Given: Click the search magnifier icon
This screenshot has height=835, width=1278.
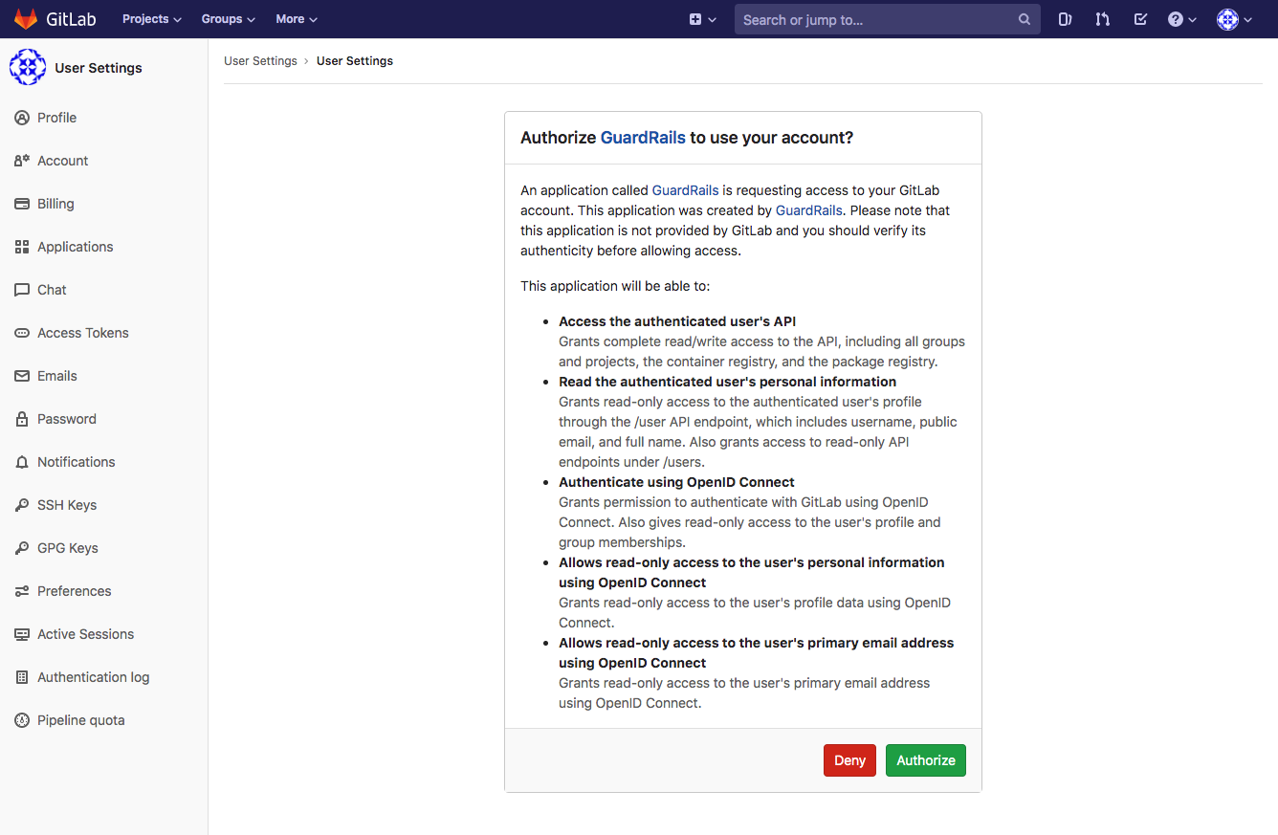Looking at the screenshot, I should pos(1025,19).
